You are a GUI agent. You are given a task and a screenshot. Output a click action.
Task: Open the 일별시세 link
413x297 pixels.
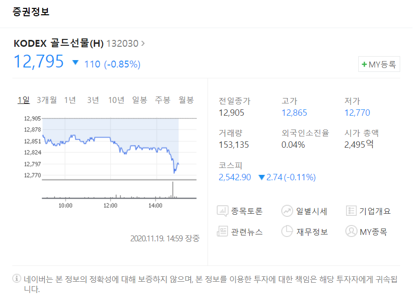click(x=311, y=211)
